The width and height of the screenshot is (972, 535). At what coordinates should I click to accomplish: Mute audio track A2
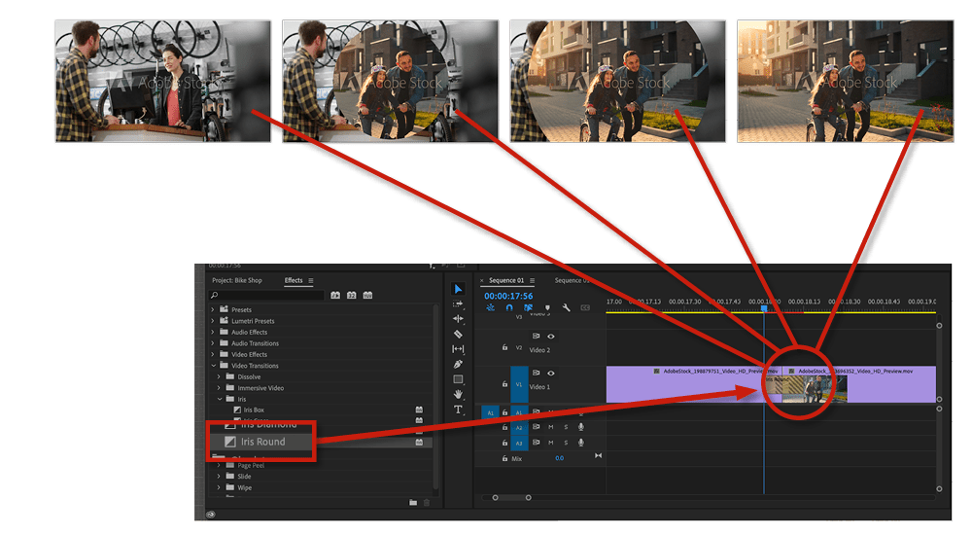(550, 427)
